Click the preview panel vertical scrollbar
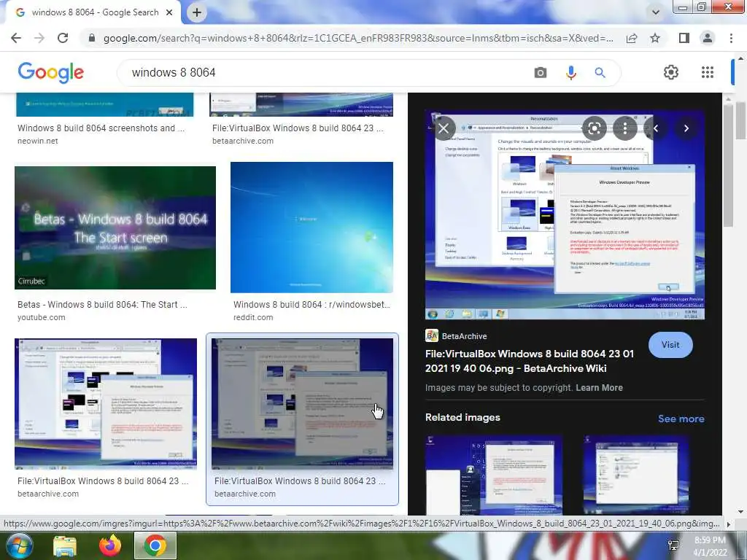Image resolution: width=747 pixels, height=560 pixels. pos(727,164)
